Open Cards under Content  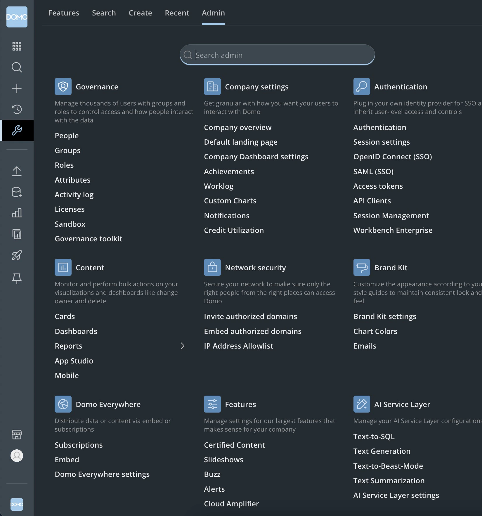coord(65,316)
